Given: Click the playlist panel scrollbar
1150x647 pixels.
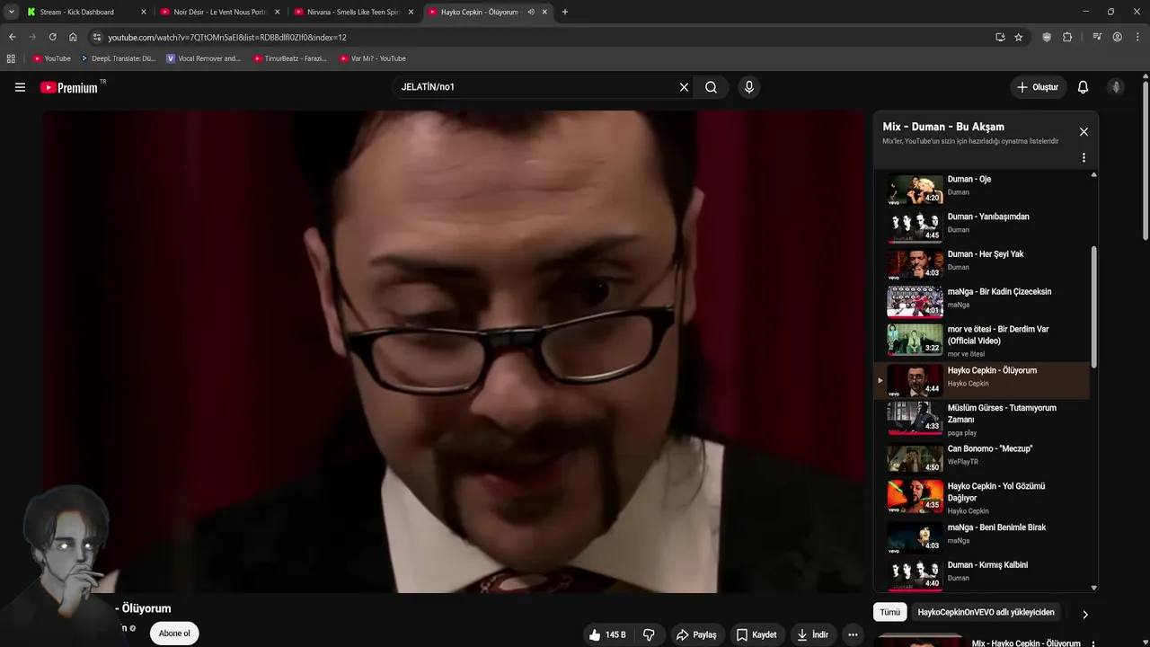Looking at the screenshot, I should [x=1093, y=306].
